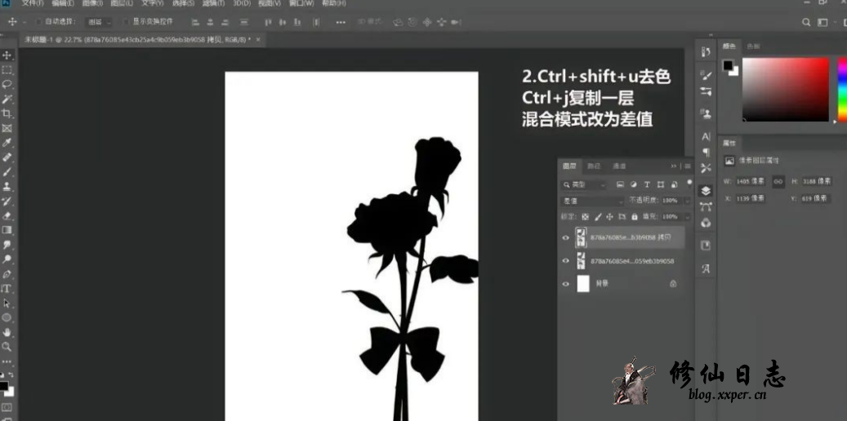The height and width of the screenshot is (421, 847).
Task: Open the blend mode dropdown showing 差值
Action: pyautogui.click(x=591, y=201)
